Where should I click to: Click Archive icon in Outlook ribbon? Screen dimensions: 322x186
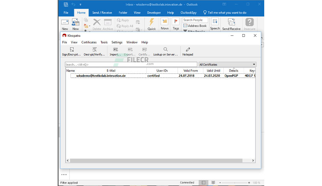(x=107, y=22)
